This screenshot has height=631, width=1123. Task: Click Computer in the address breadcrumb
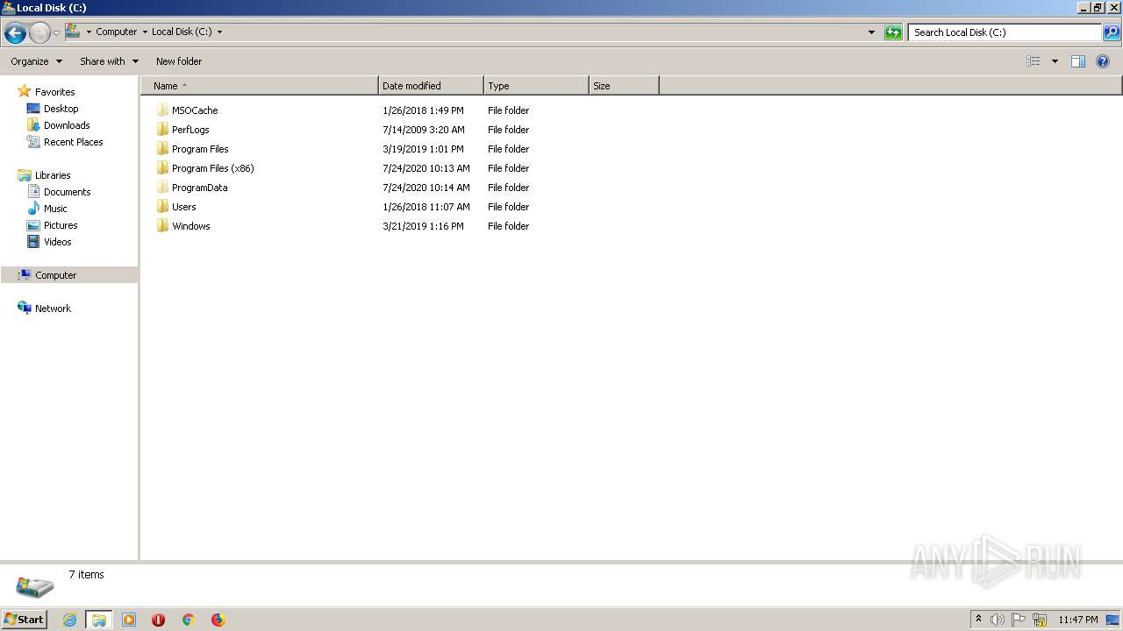[117, 32]
